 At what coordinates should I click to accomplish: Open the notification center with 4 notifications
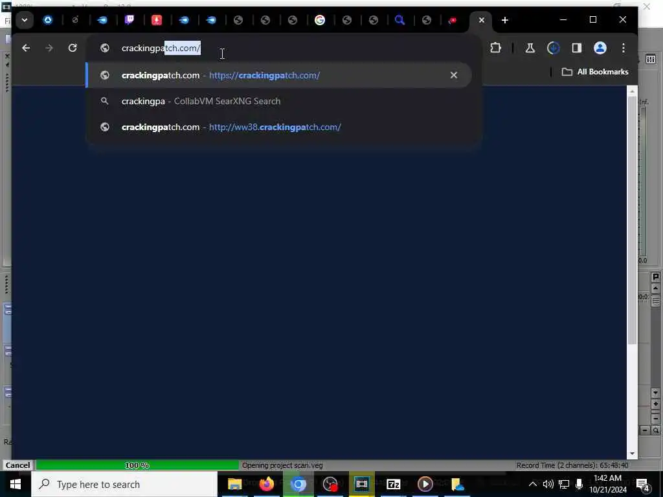pos(643,485)
